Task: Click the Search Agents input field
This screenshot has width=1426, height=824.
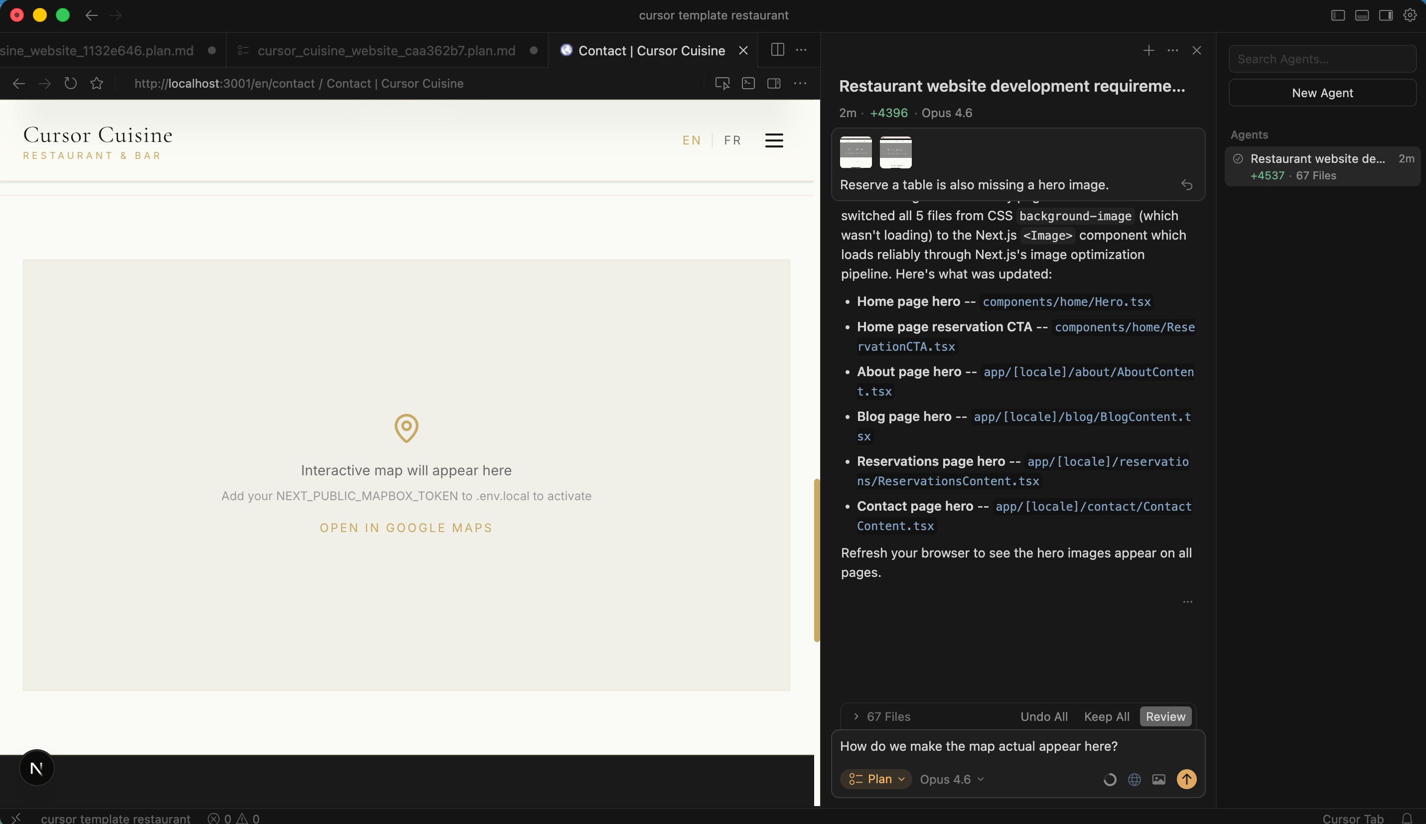Action: [x=1322, y=59]
